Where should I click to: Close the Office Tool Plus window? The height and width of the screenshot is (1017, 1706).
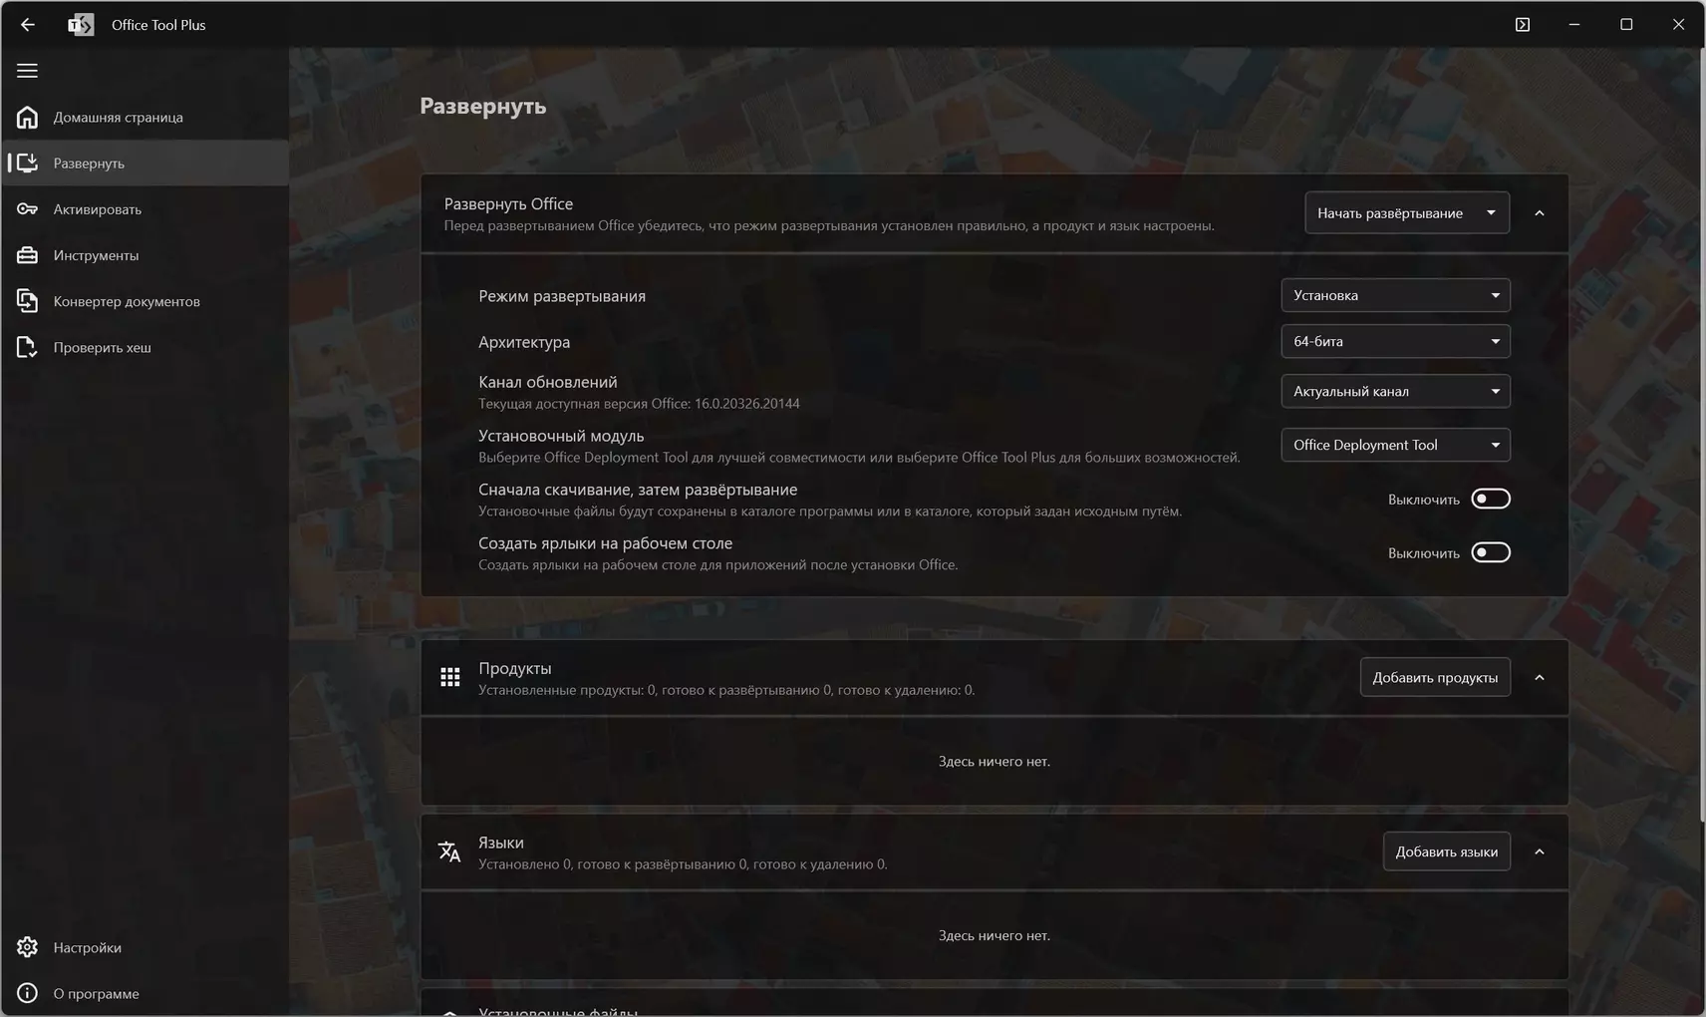(1678, 25)
